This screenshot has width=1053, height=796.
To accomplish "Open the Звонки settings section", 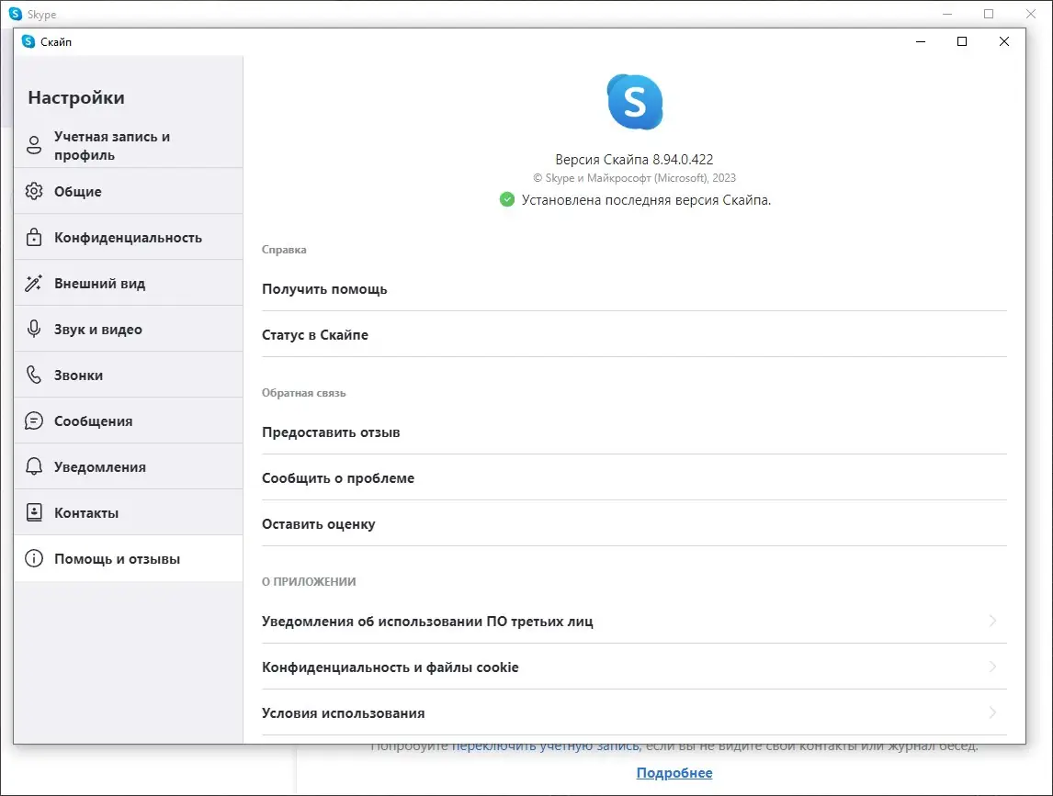I will point(129,375).
